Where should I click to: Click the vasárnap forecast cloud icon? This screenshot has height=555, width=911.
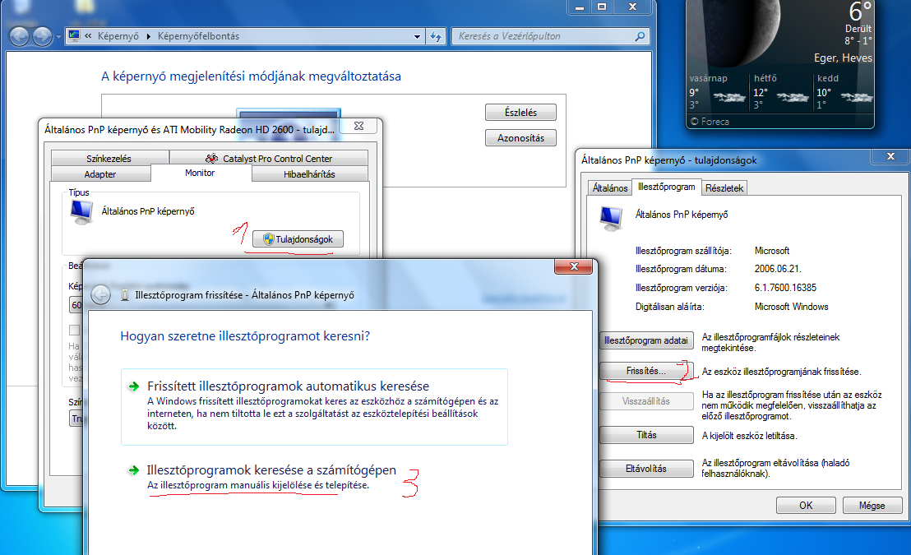(x=730, y=98)
